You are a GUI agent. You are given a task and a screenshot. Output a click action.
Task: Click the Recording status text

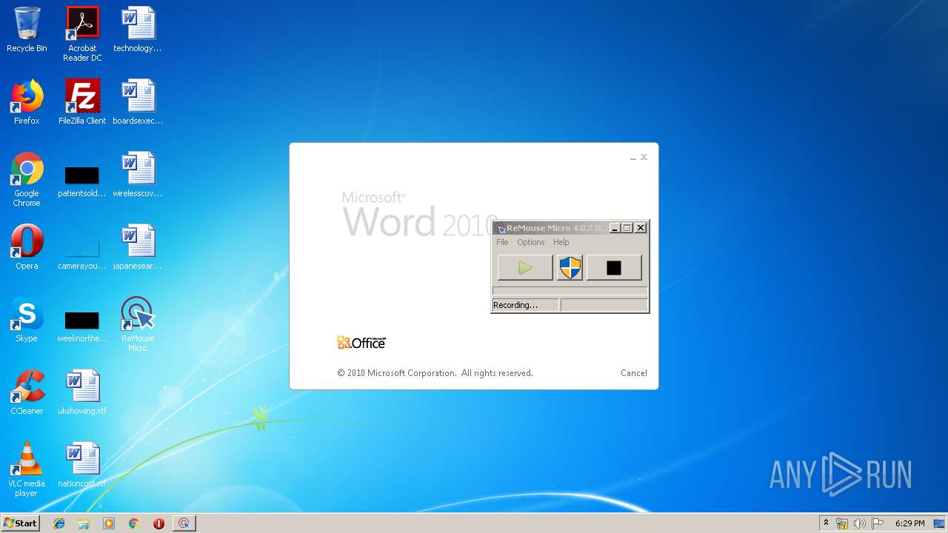515,305
